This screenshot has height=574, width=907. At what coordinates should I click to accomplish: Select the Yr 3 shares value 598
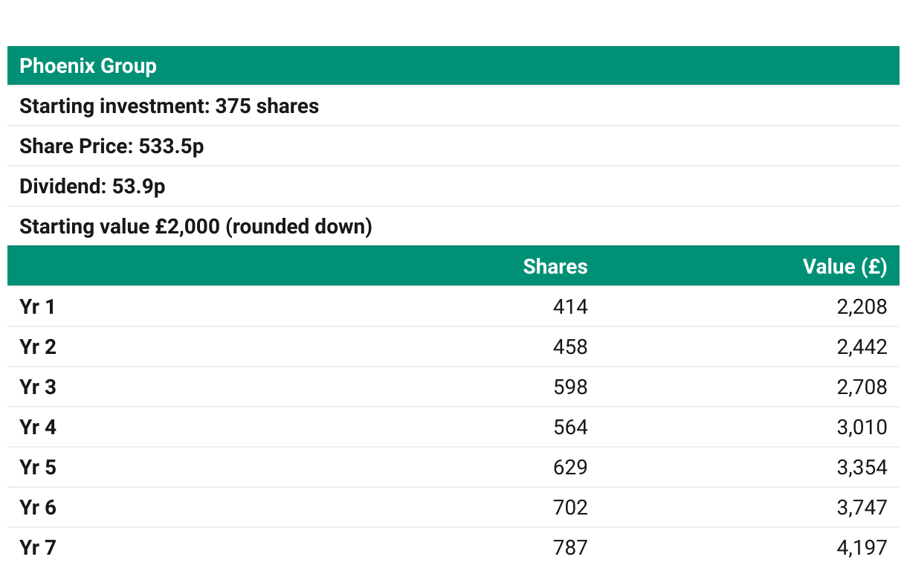point(570,387)
